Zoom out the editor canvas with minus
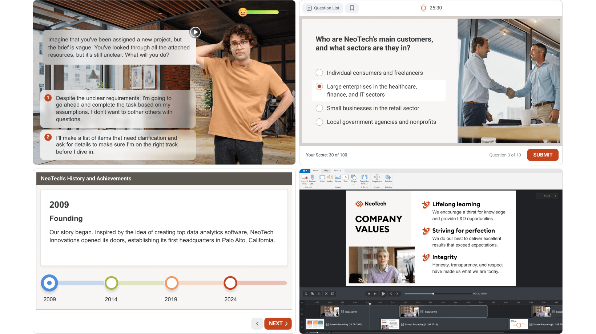The height and width of the screenshot is (334, 596). [x=538, y=196]
